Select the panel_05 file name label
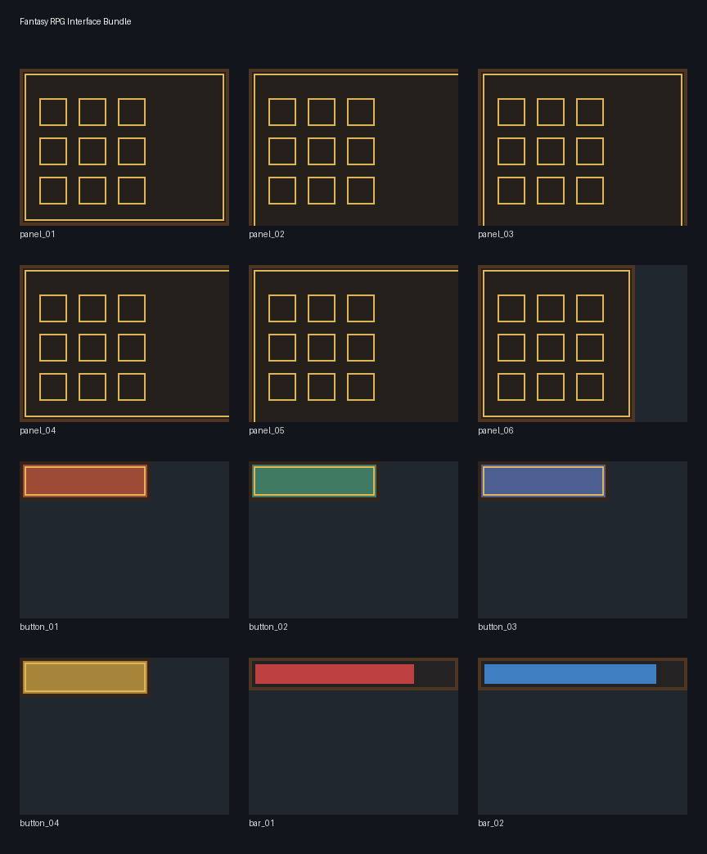Screen dimensions: 707x854 pyautogui.click(x=267, y=430)
